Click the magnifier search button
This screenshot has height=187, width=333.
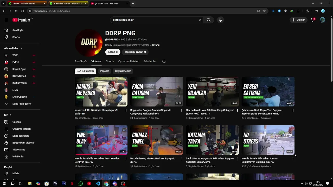pos(209,20)
